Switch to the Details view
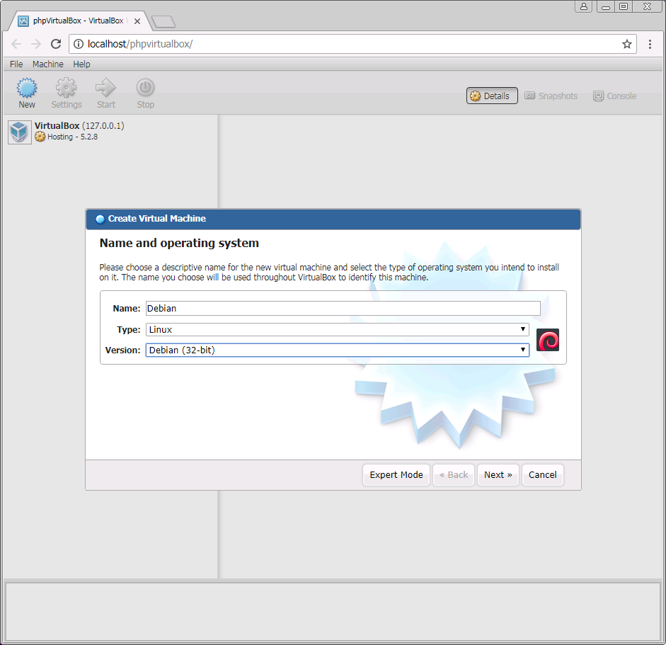 (x=491, y=96)
